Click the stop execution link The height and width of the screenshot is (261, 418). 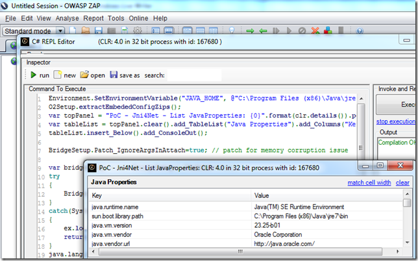click(x=396, y=122)
